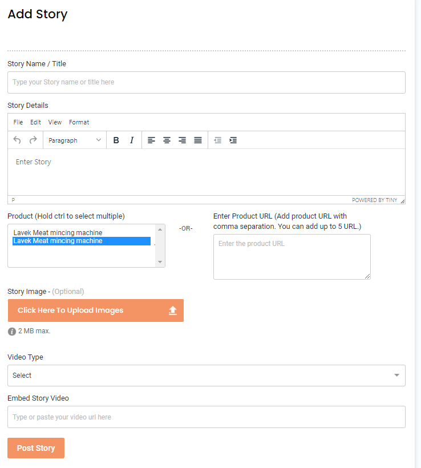Expand the Video Type select box

(207, 376)
